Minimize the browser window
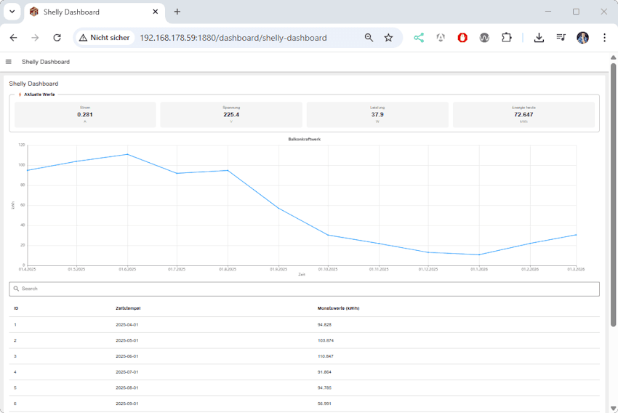This screenshot has height=413, width=618. [548, 12]
